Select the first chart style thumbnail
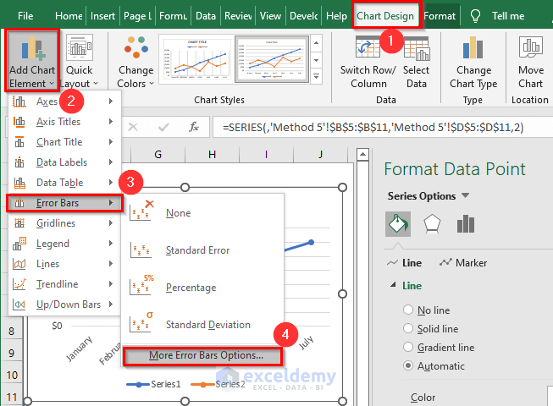 point(196,59)
